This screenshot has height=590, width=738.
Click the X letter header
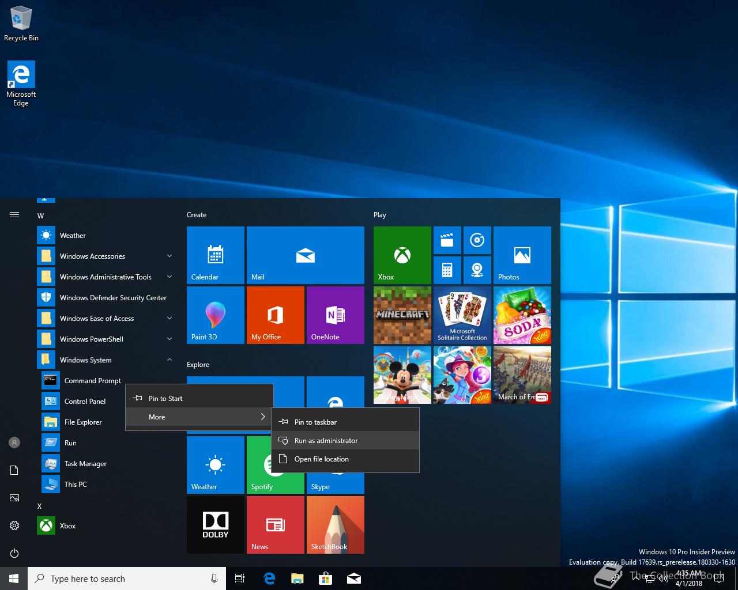coord(39,506)
